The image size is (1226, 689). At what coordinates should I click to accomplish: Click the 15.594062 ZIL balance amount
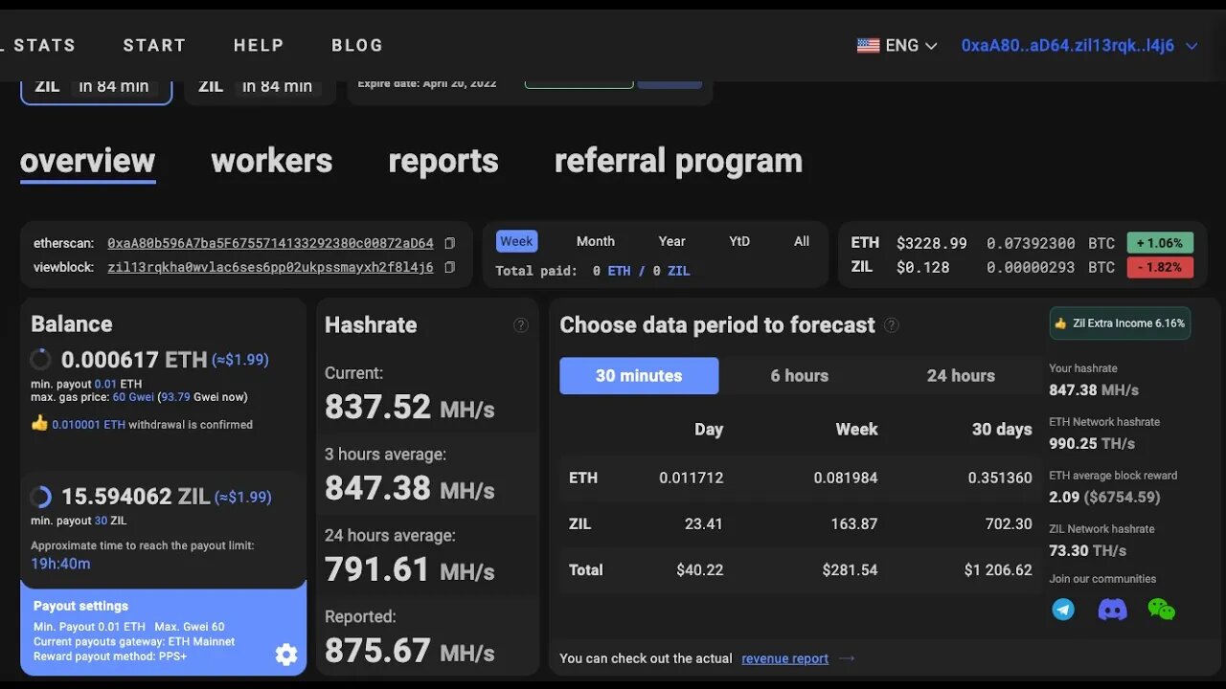coord(135,497)
